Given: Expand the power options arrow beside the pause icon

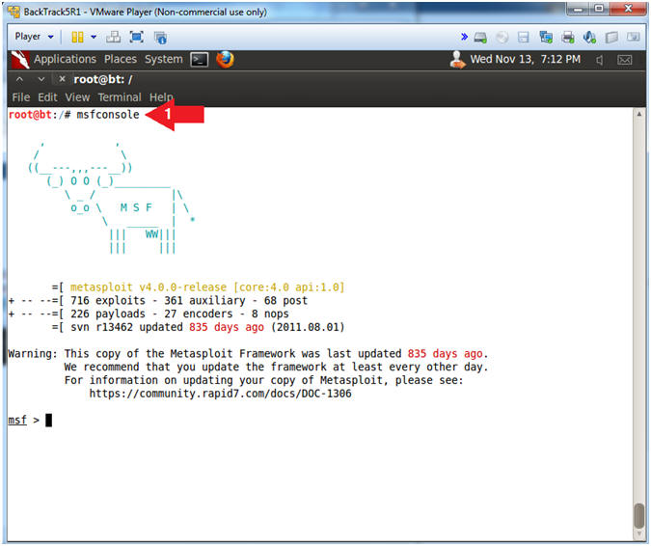Looking at the screenshot, I should (x=94, y=38).
